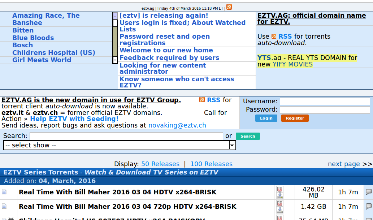Open 'Looking for new content administrator' news
The image size is (373, 220).
click(x=163, y=68)
